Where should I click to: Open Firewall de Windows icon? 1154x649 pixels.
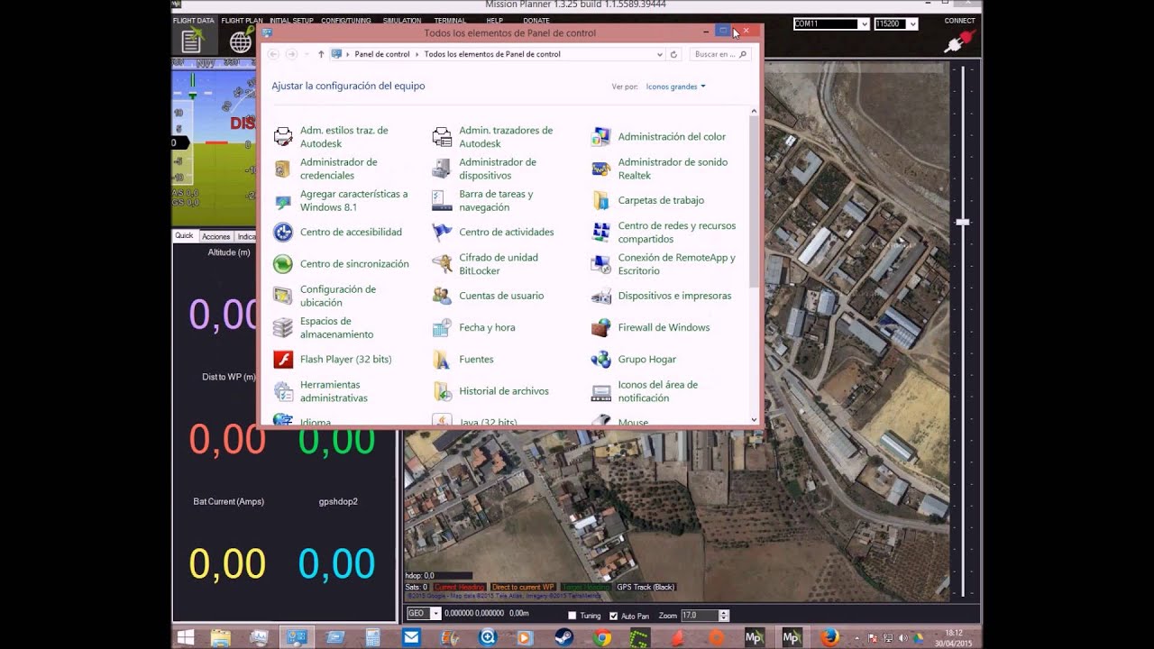(x=600, y=327)
